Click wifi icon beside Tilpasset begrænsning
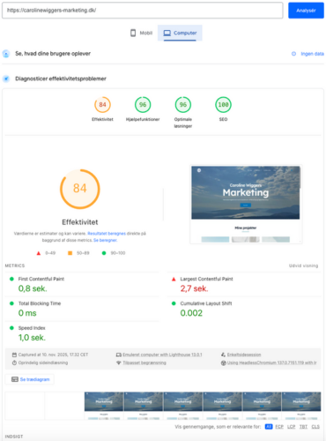 click(119, 363)
